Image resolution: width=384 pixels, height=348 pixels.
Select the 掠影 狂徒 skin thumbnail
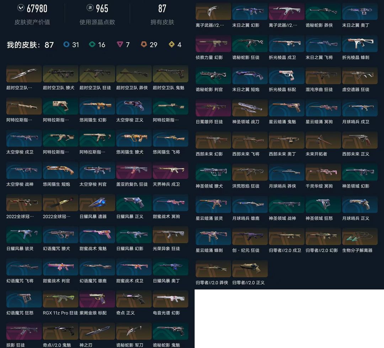pos(24,331)
